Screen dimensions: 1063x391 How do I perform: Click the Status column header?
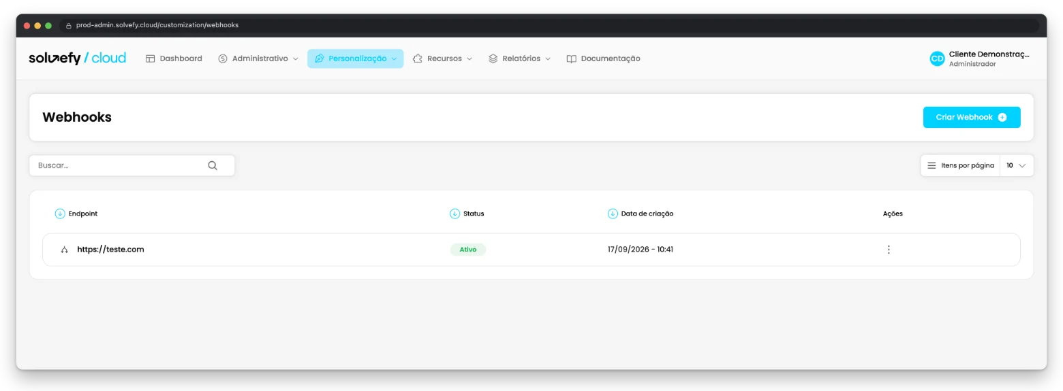(x=474, y=214)
